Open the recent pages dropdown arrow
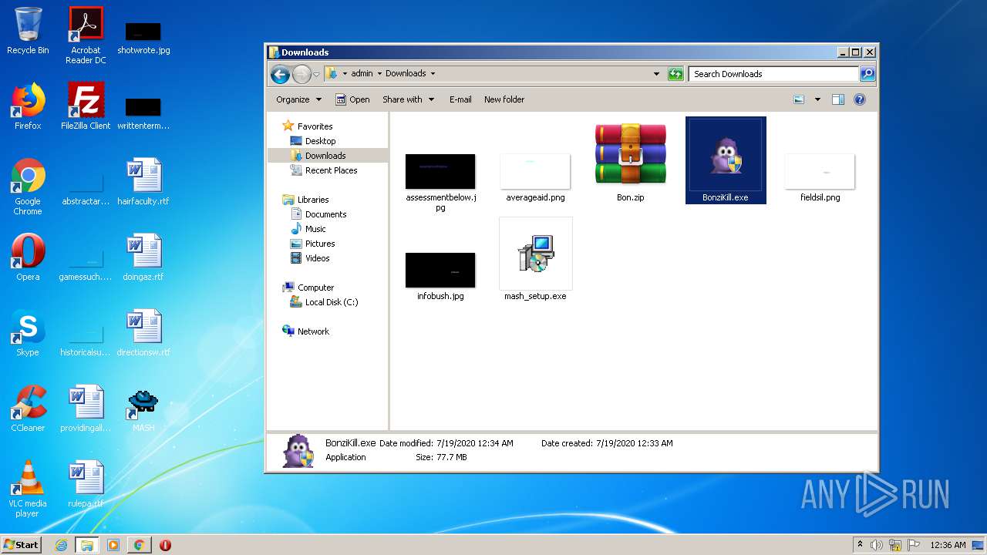The image size is (987, 555). coord(316,74)
